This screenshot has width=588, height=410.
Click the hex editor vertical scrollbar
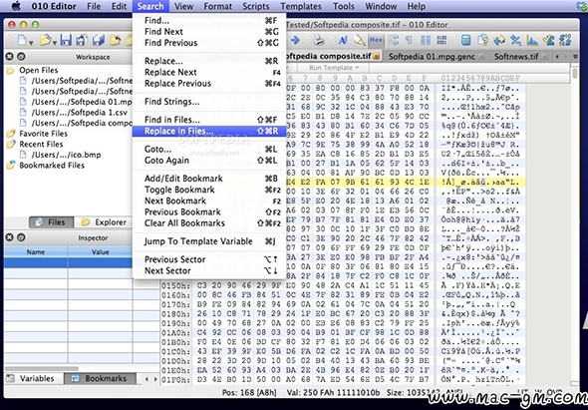coord(575,73)
